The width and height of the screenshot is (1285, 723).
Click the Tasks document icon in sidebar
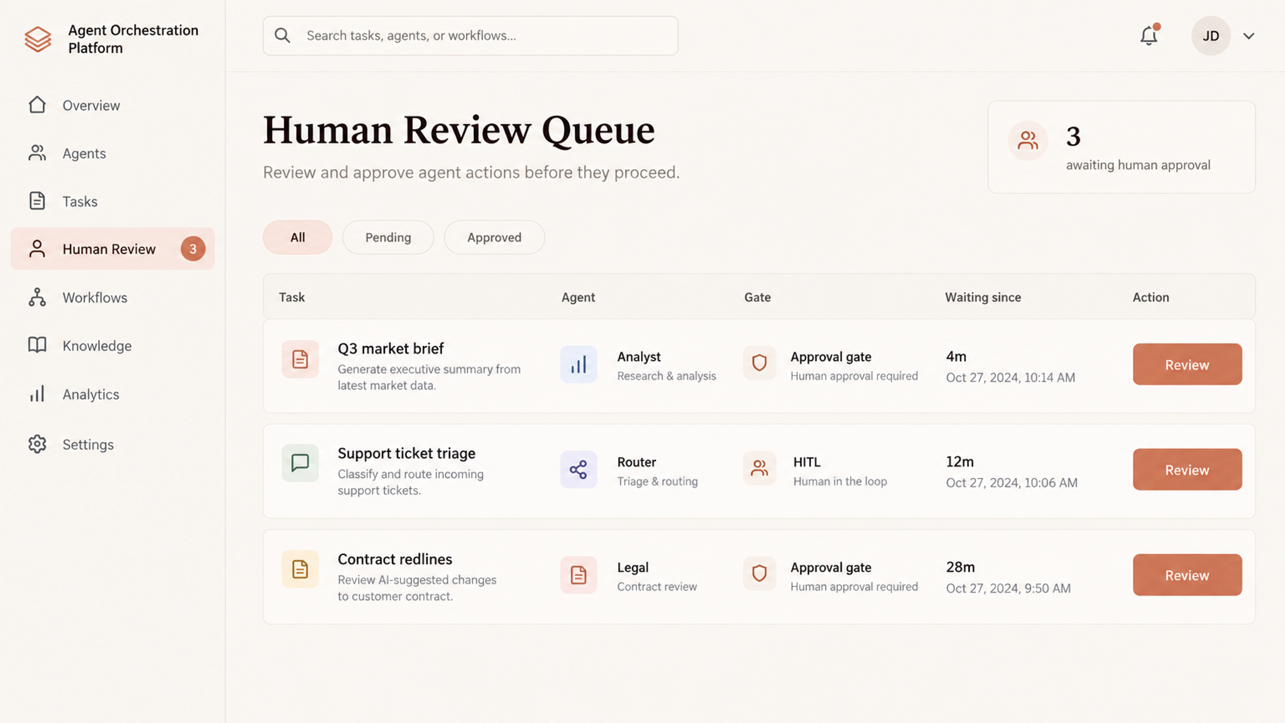click(x=37, y=201)
